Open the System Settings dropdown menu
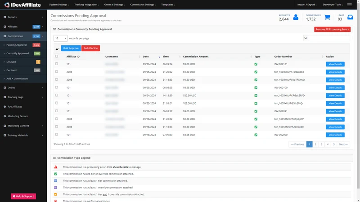Image resolution: width=360 pixels, height=202 pixels. pos(59,4)
